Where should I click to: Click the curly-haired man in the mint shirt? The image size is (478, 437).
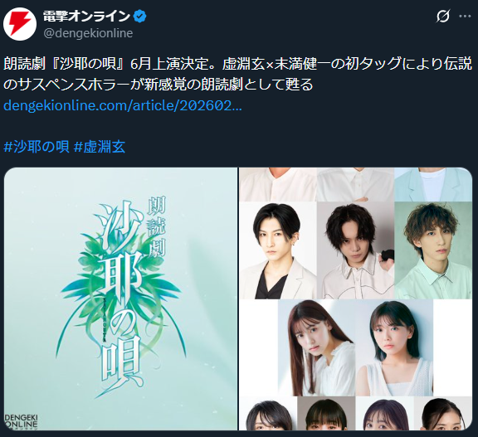(x=433, y=250)
